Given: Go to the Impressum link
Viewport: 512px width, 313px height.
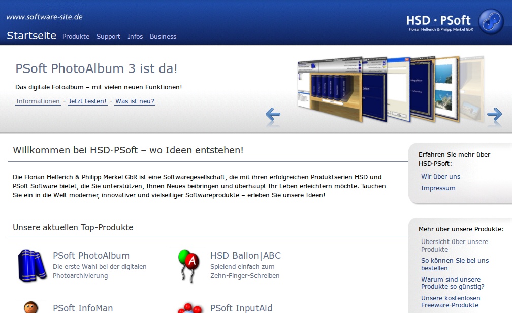Looking at the screenshot, I should coord(438,188).
